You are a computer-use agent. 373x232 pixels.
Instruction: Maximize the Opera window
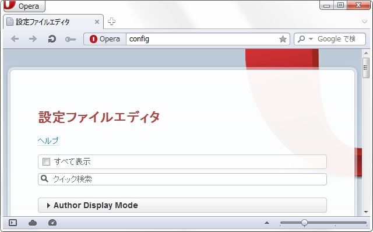pos(340,5)
